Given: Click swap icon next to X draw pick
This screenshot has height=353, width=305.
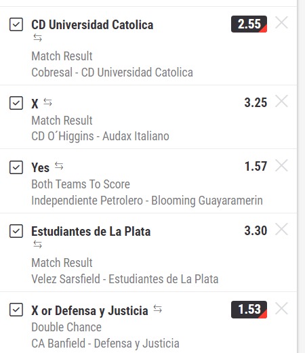Looking at the screenshot, I should point(47,102).
